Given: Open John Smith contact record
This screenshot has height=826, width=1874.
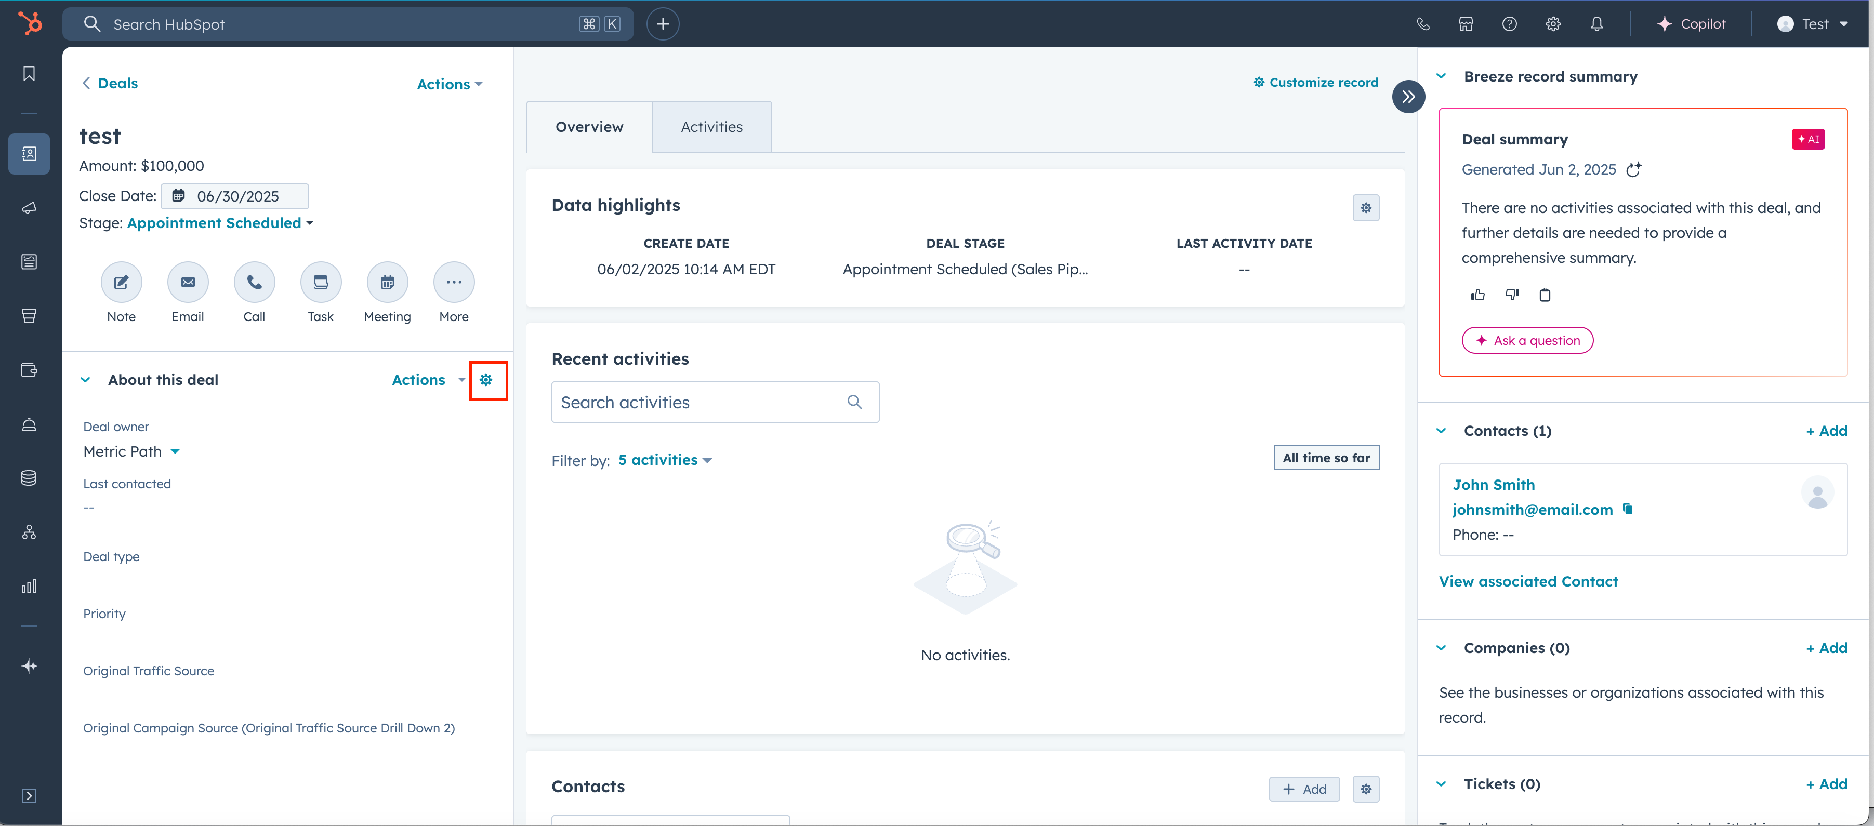Looking at the screenshot, I should (x=1494, y=484).
